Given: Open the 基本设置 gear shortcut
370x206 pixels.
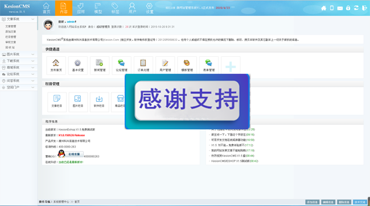Looking at the screenshot, I should [x=77, y=65].
